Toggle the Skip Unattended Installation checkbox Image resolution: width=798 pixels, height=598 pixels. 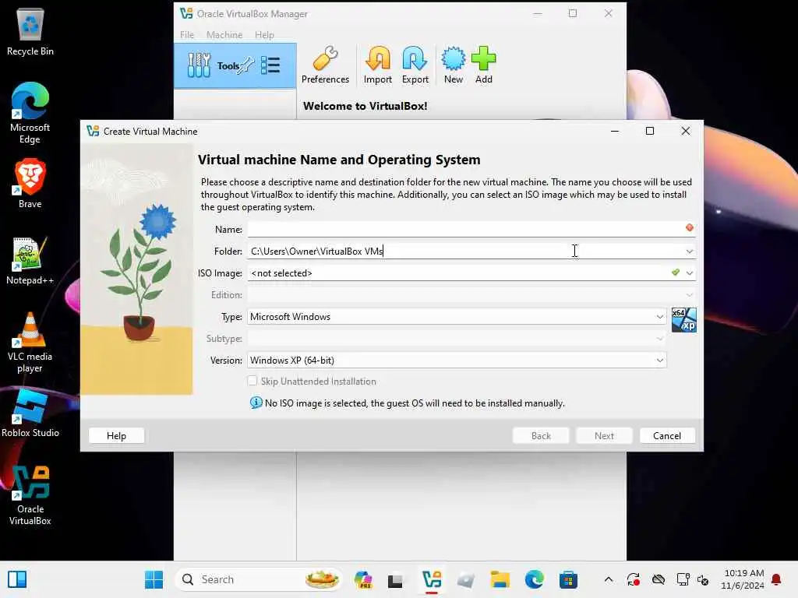click(252, 381)
